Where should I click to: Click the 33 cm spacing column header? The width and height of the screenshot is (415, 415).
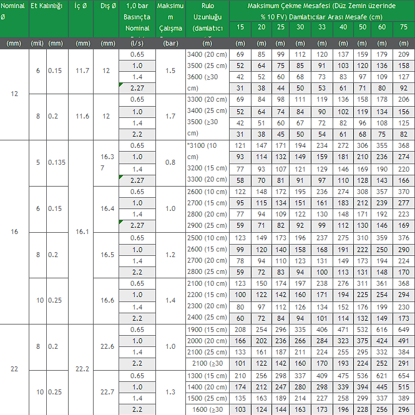pyautogui.click(x=321, y=27)
